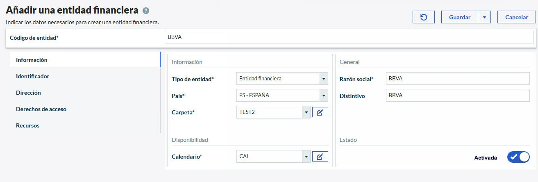The height and width of the screenshot is (182, 538).
Task: Open the Recursos section
Action: (x=27, y=125)
